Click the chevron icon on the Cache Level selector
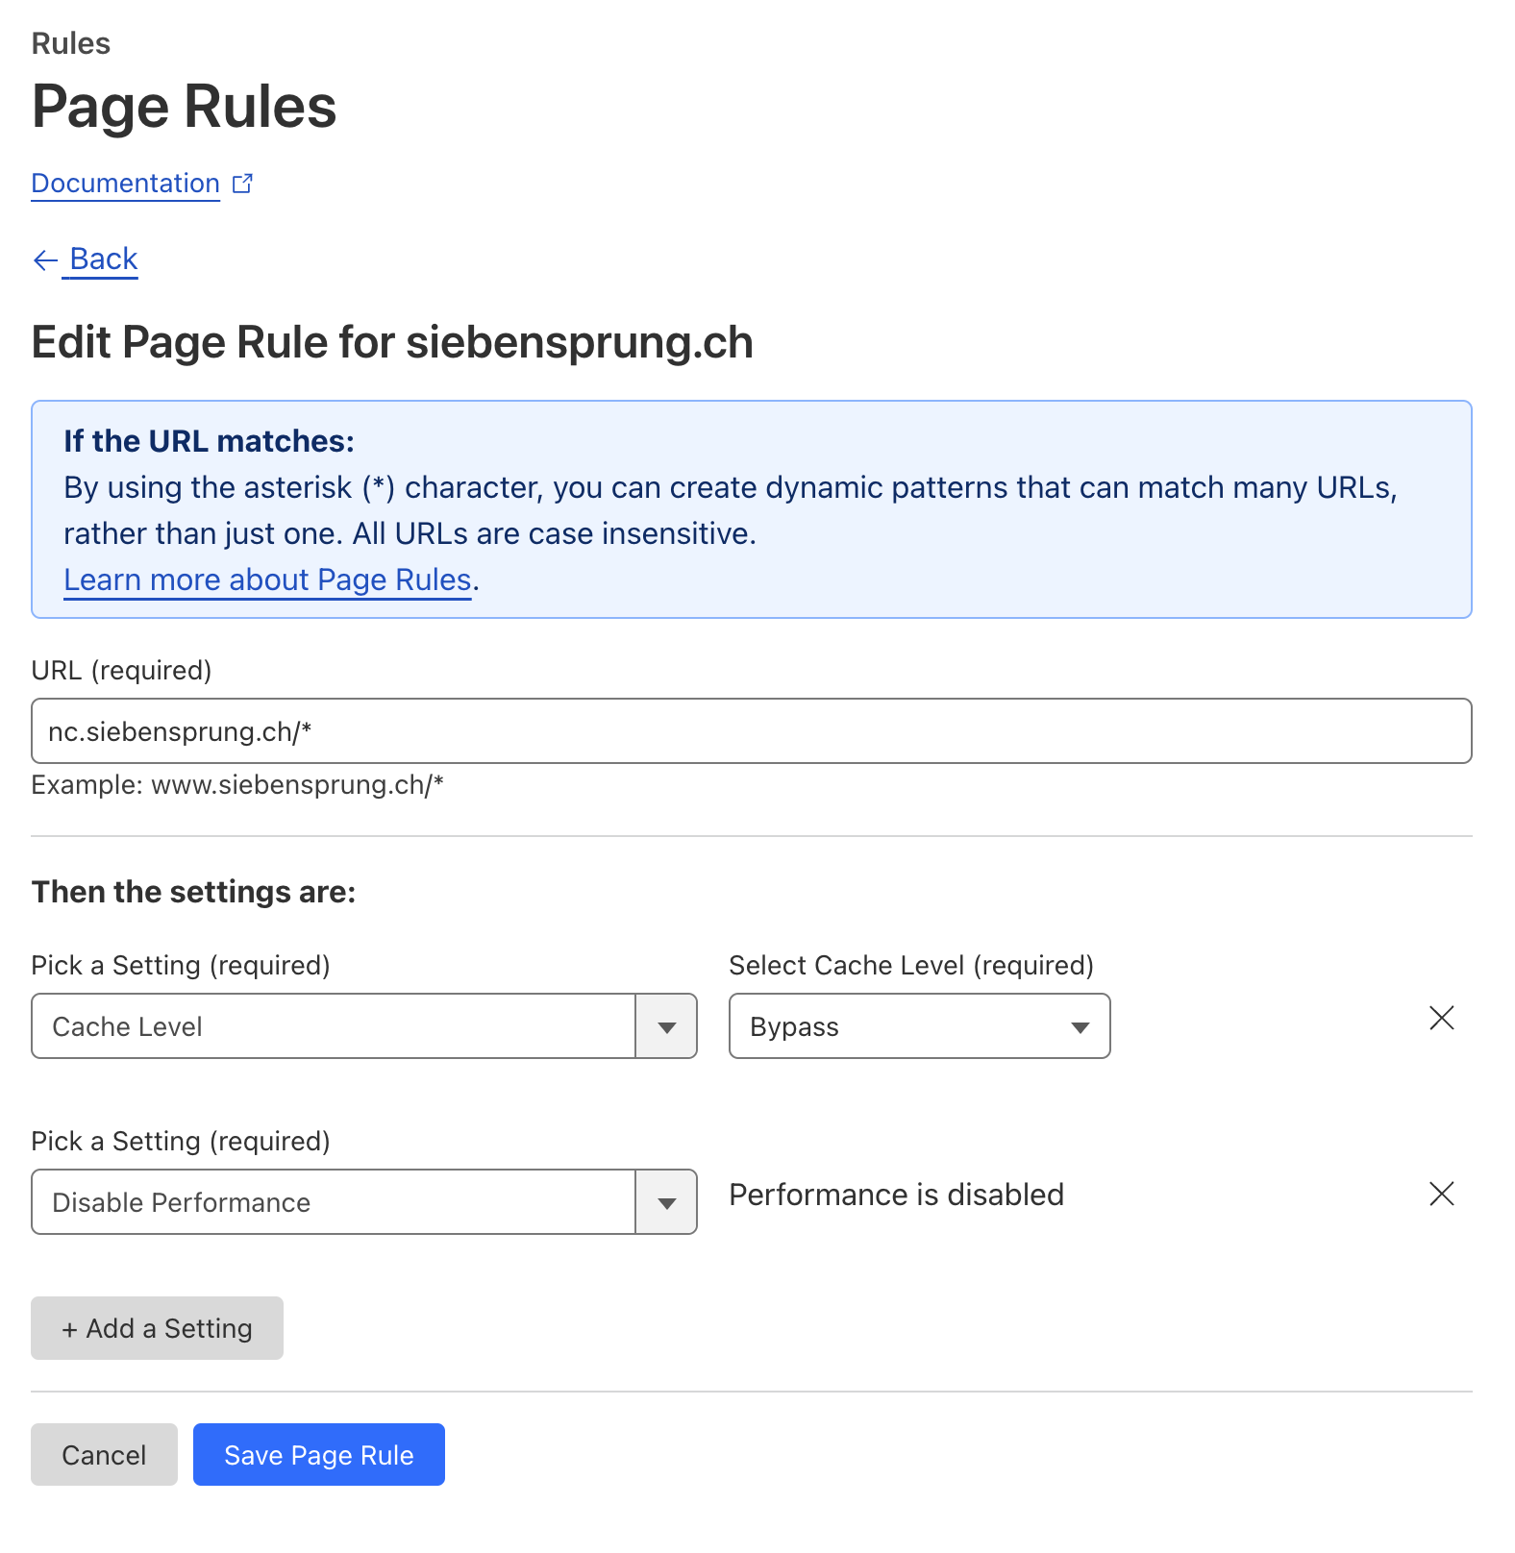This screenshot has width=1515, height=1553. [x=665, y=1025]
